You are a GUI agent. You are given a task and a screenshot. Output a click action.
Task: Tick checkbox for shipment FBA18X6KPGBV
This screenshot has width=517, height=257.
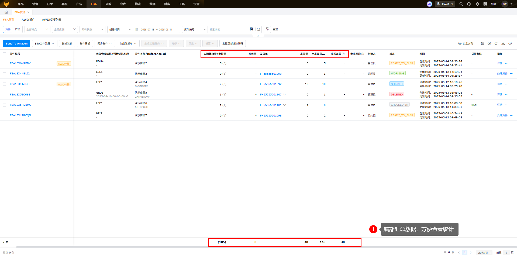(4, 63)
